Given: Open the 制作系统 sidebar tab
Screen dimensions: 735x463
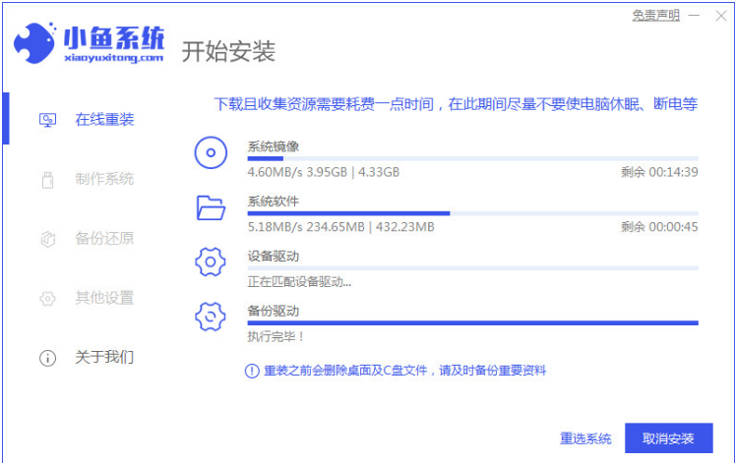Looking at the screenshot, I should (x=104, y=179).
